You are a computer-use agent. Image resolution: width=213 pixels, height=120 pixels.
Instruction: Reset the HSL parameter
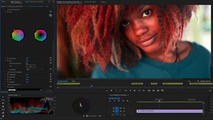point(51,12)
